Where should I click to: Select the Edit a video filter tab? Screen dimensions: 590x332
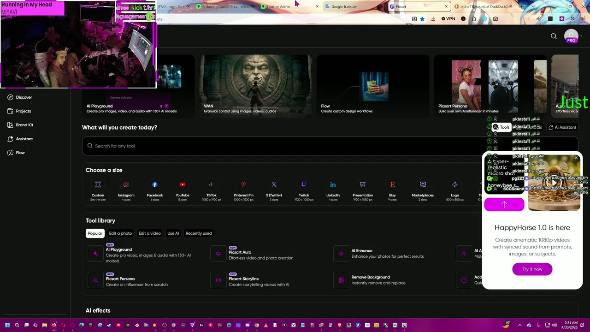(x=150, y=233)
